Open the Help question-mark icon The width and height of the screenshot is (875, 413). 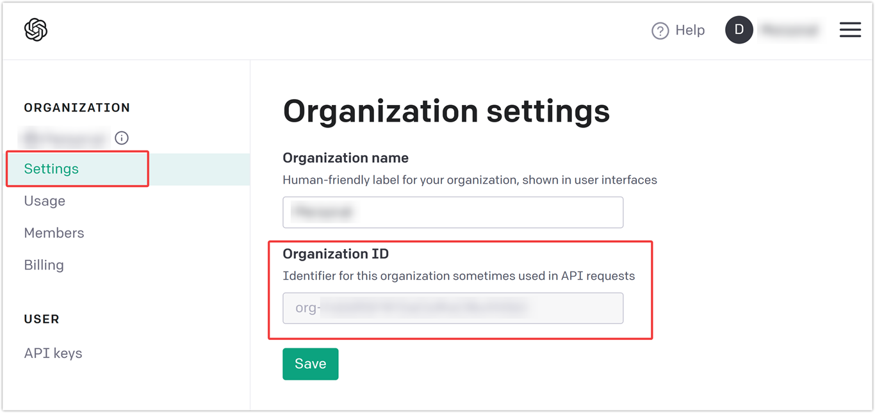coord(660,30)
